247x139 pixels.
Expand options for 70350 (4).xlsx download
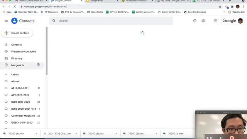click(36, 134)
